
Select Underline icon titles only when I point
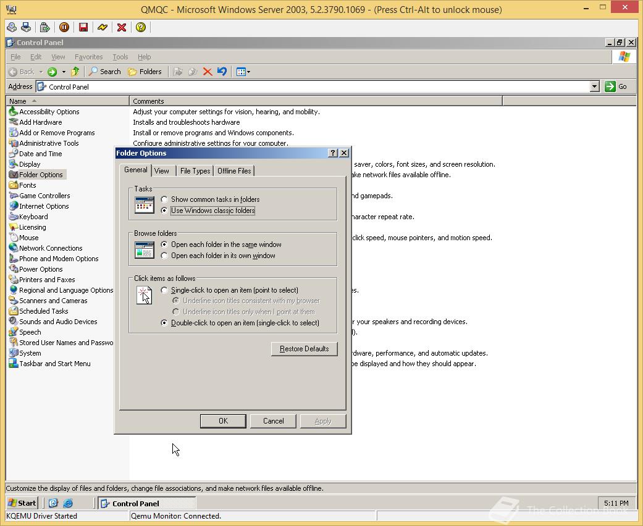(243, 312)
